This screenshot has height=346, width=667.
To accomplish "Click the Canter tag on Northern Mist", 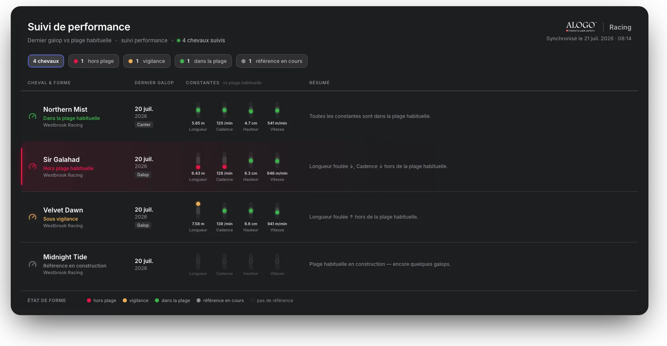I will (144, 125).
